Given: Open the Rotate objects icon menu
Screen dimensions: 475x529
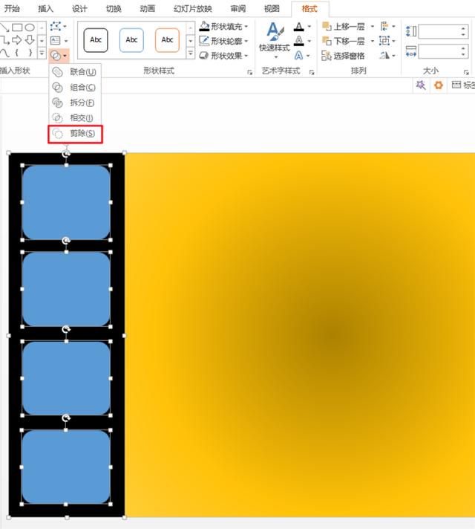Looking at the screenshot, I should point(387,55).
